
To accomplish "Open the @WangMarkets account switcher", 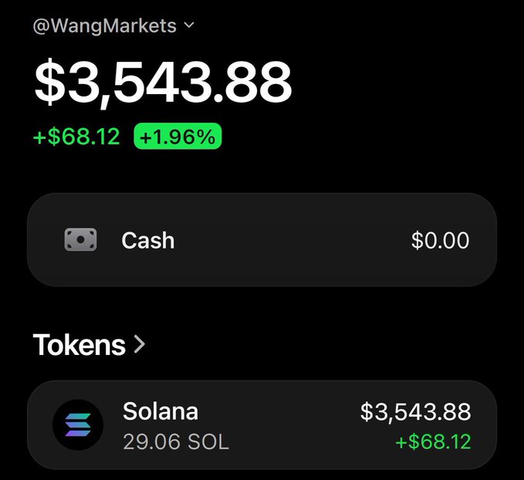I will [x=113, y=26].
